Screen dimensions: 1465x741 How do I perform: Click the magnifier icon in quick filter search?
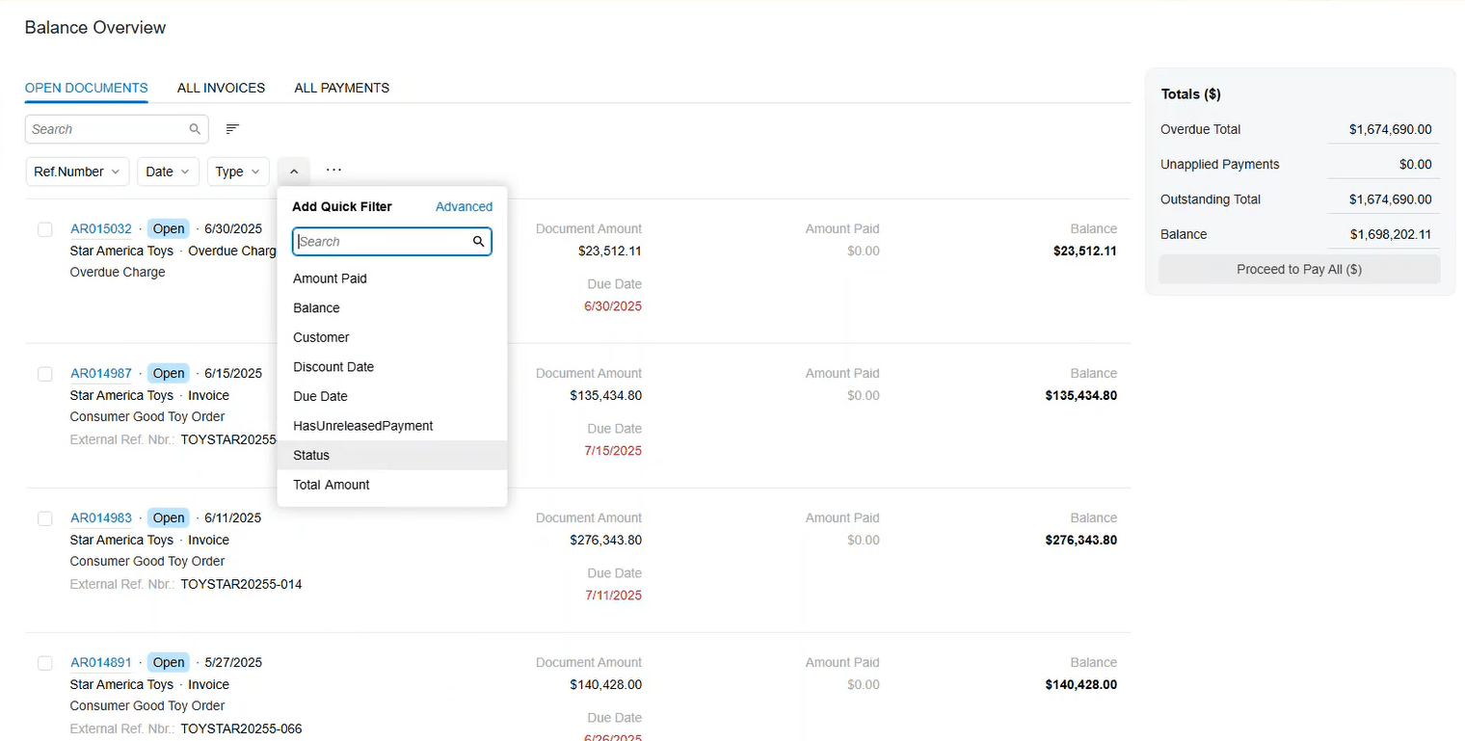pyautogui.click(x=478, y=242)
